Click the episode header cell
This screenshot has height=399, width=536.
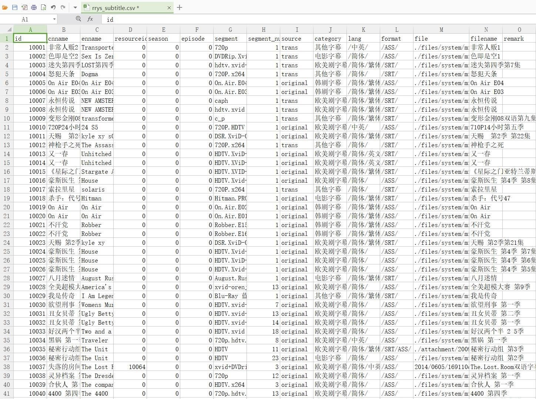pyautogui.click(x=197, y=38)
